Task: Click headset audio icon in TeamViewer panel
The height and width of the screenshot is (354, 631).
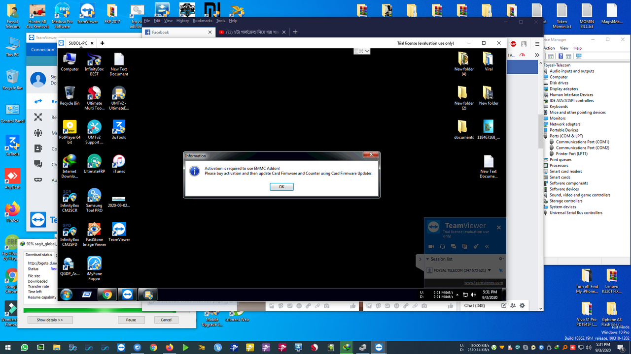Action: click(442, 246)
